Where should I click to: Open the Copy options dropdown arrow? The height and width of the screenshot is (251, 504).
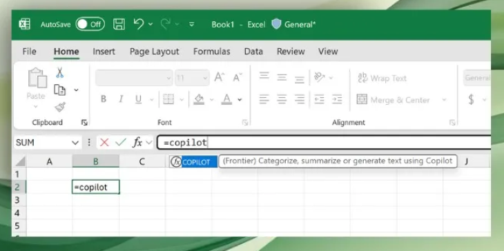(x=76, y=90)
